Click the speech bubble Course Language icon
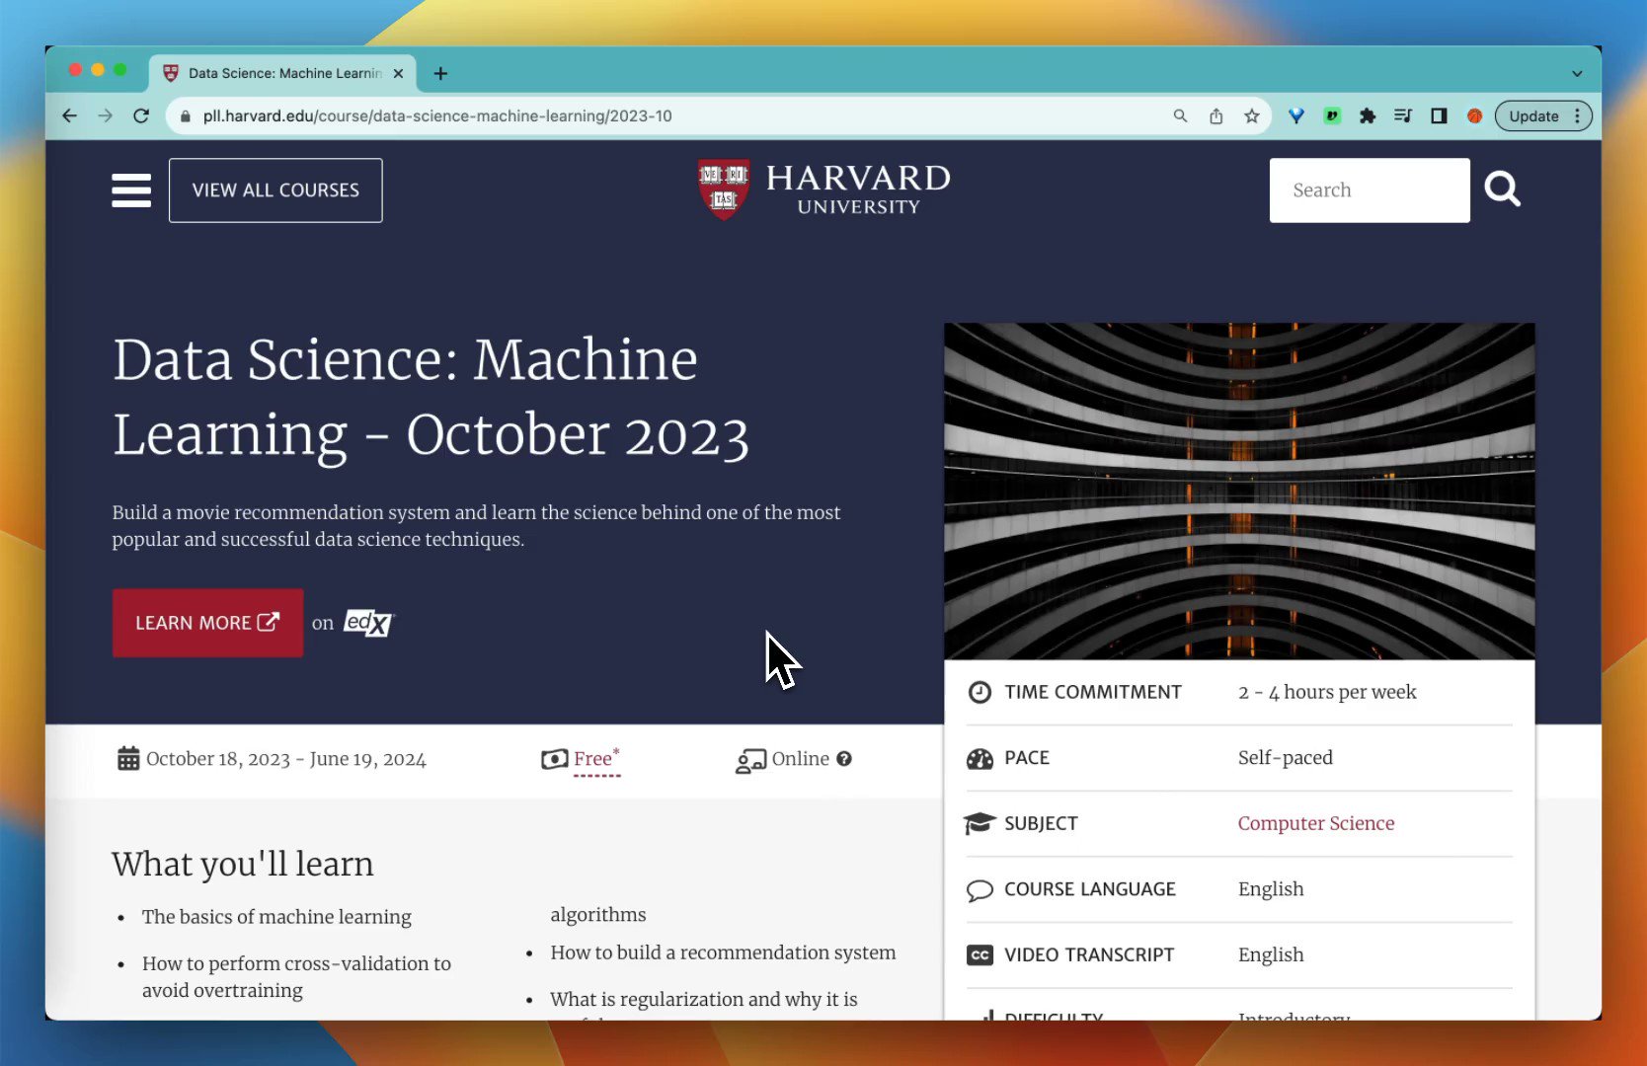 pyautogui.click(x=980, y=890)
